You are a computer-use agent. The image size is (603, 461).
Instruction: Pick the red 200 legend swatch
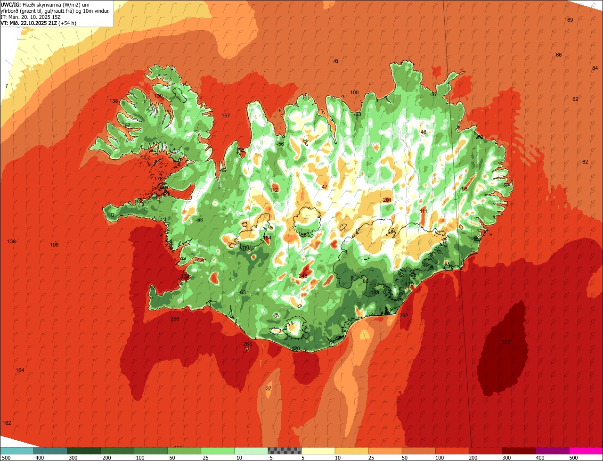coord(485,451)
